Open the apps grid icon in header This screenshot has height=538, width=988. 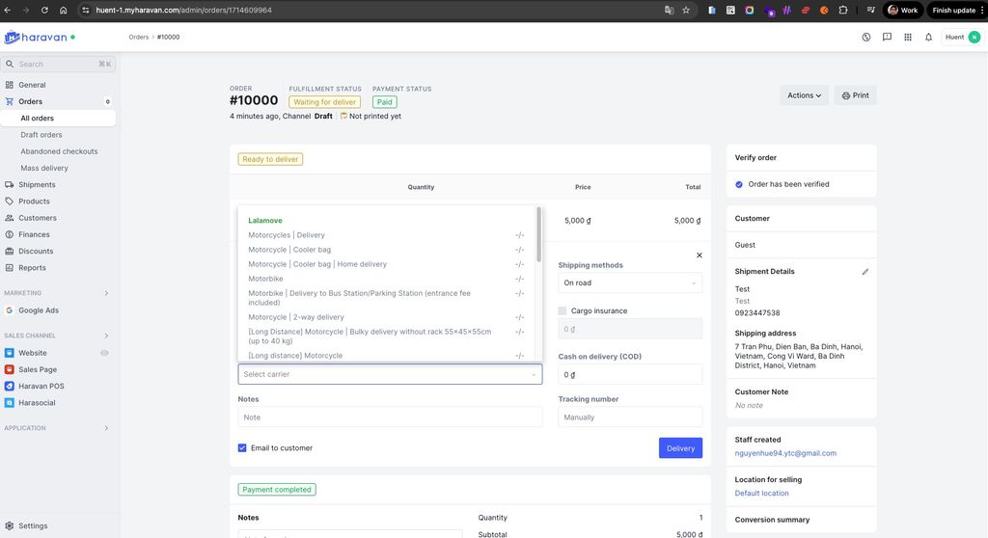[x=908, y=38]
